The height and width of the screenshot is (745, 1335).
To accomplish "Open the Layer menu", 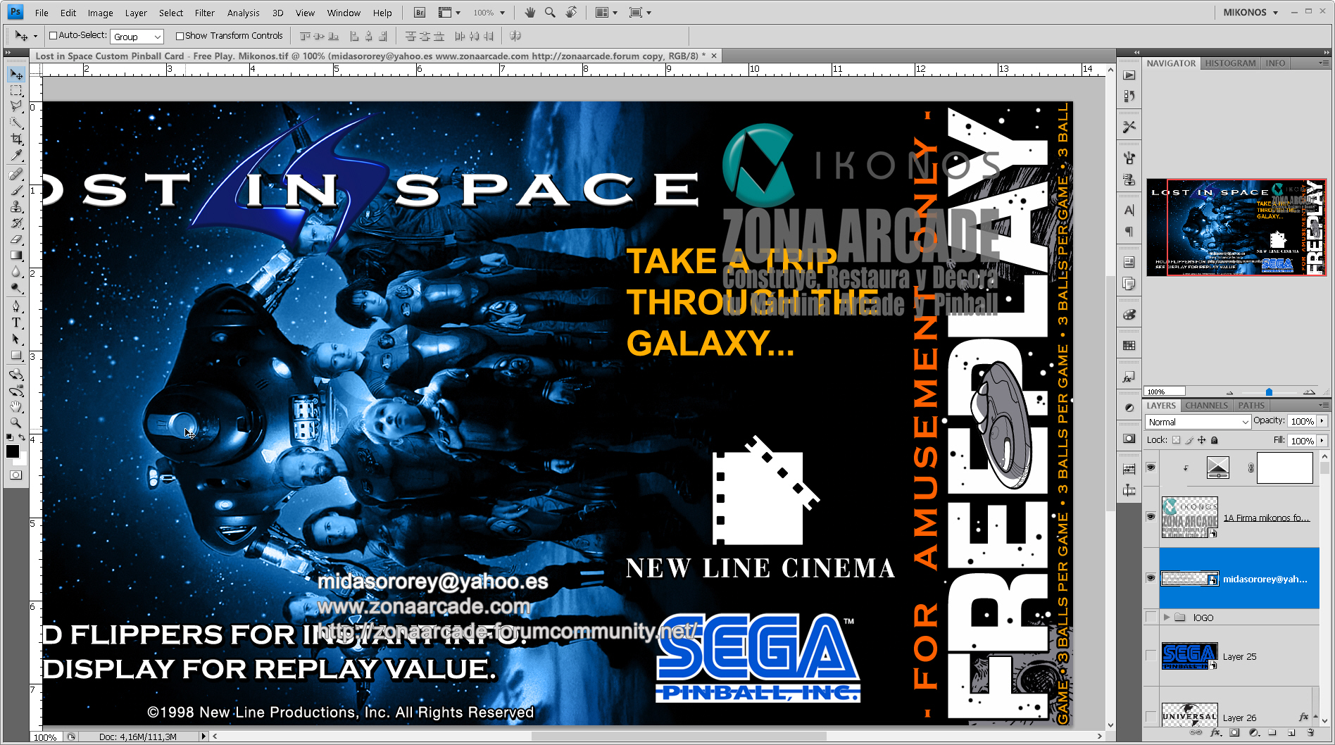I will [x=136, y=13].
